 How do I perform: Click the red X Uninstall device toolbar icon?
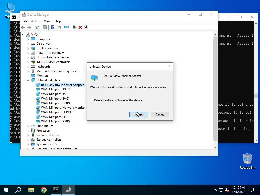coord(80,27)
